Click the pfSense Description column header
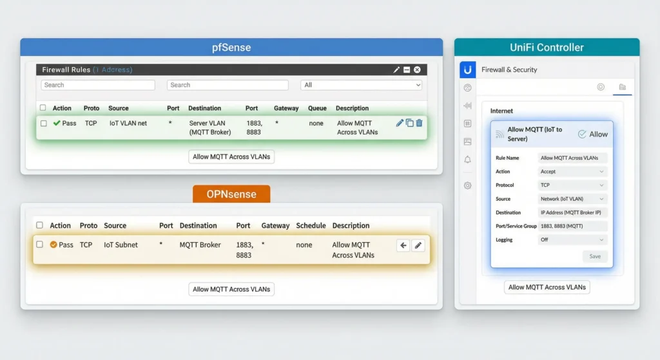 352,108
